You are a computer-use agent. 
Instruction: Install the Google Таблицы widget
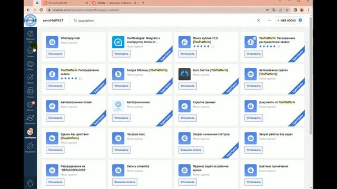point(121,86)
